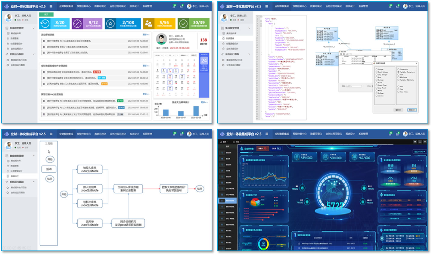Click the hamburger menu icon in the dashboard window
This screenshot has width=432, height=255.
[51, 6]
